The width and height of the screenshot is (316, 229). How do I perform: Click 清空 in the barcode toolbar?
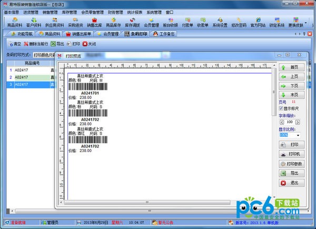point(15,44)
